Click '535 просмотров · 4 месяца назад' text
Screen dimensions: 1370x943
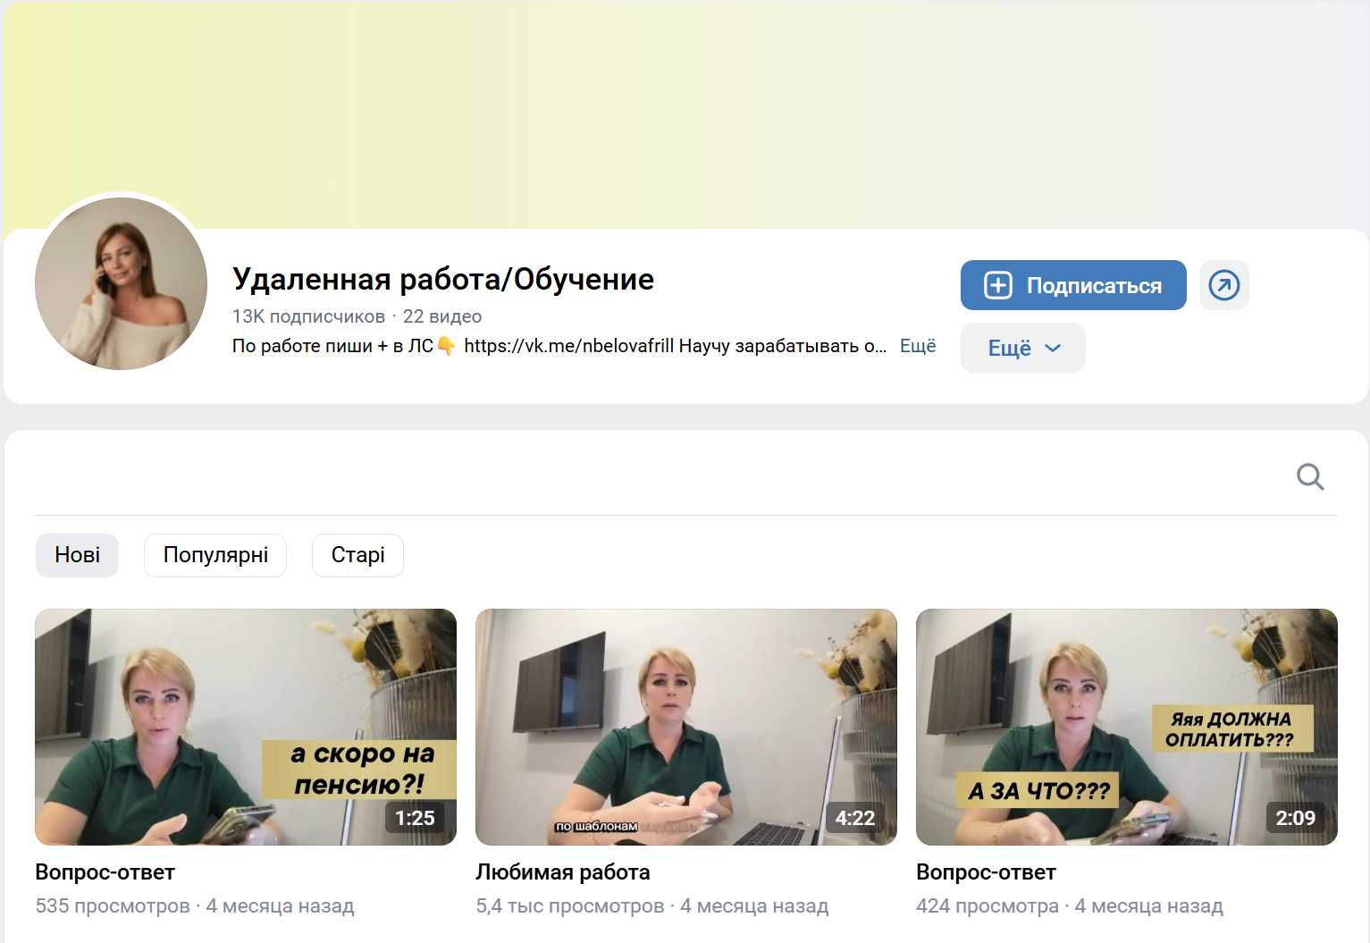tap(195, 906)
